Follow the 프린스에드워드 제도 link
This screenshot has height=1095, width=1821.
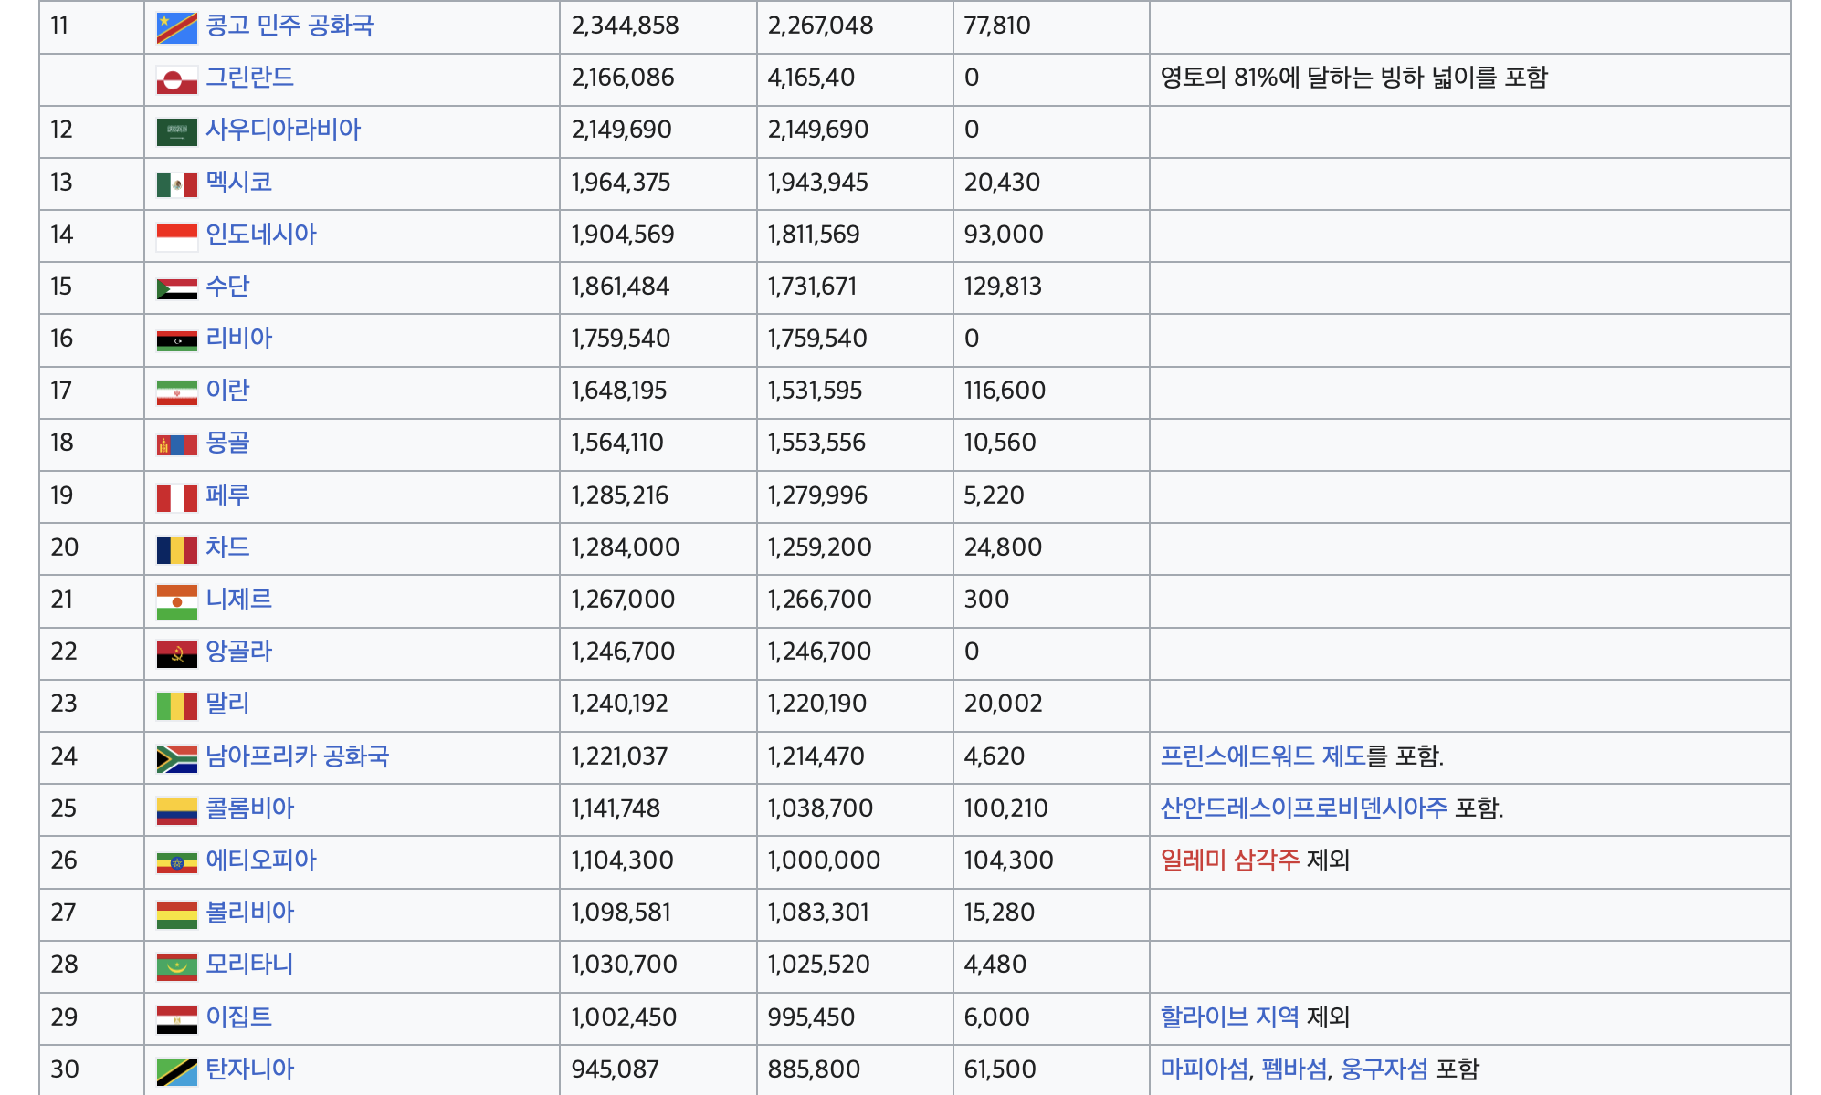coord(1262,756)
